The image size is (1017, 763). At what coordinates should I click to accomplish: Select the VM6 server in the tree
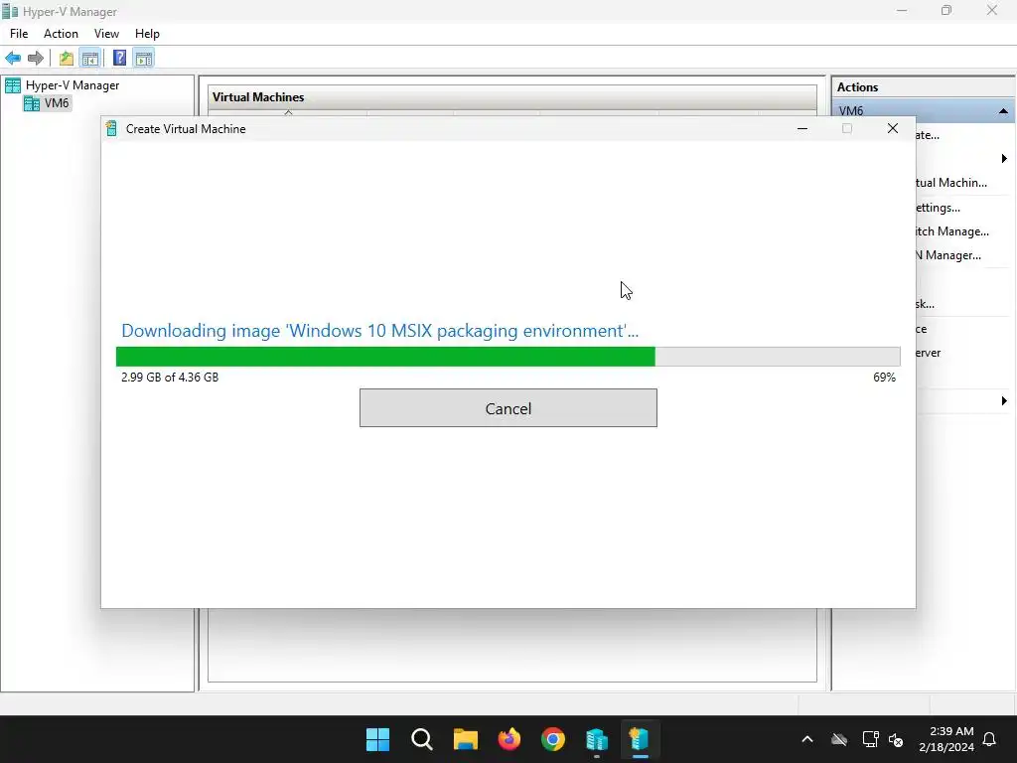coord(57,103)
